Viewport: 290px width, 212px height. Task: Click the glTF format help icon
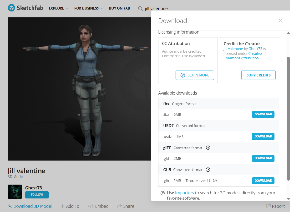point(208,148)
